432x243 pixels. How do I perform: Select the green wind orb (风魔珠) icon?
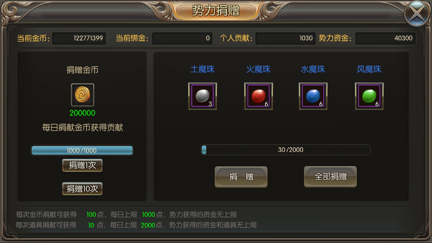point(369,96)
